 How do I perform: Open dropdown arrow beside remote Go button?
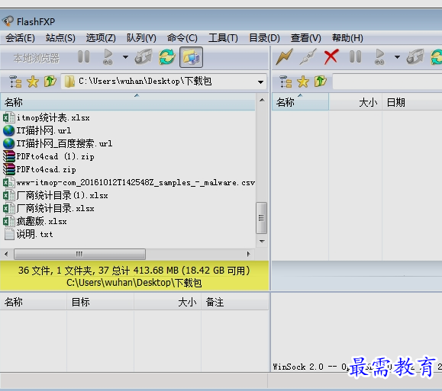[x=397, y=57]
